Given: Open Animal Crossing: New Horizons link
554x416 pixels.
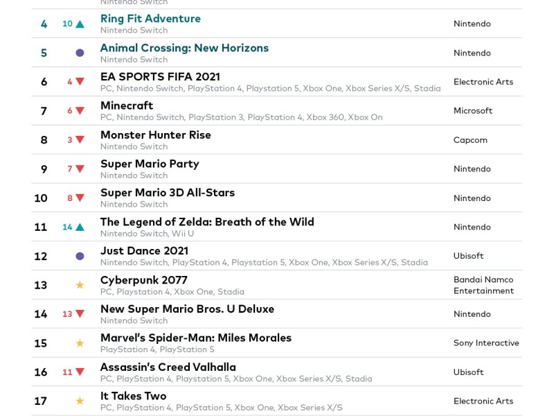Looking at the screenshot, I should (184, 48).
